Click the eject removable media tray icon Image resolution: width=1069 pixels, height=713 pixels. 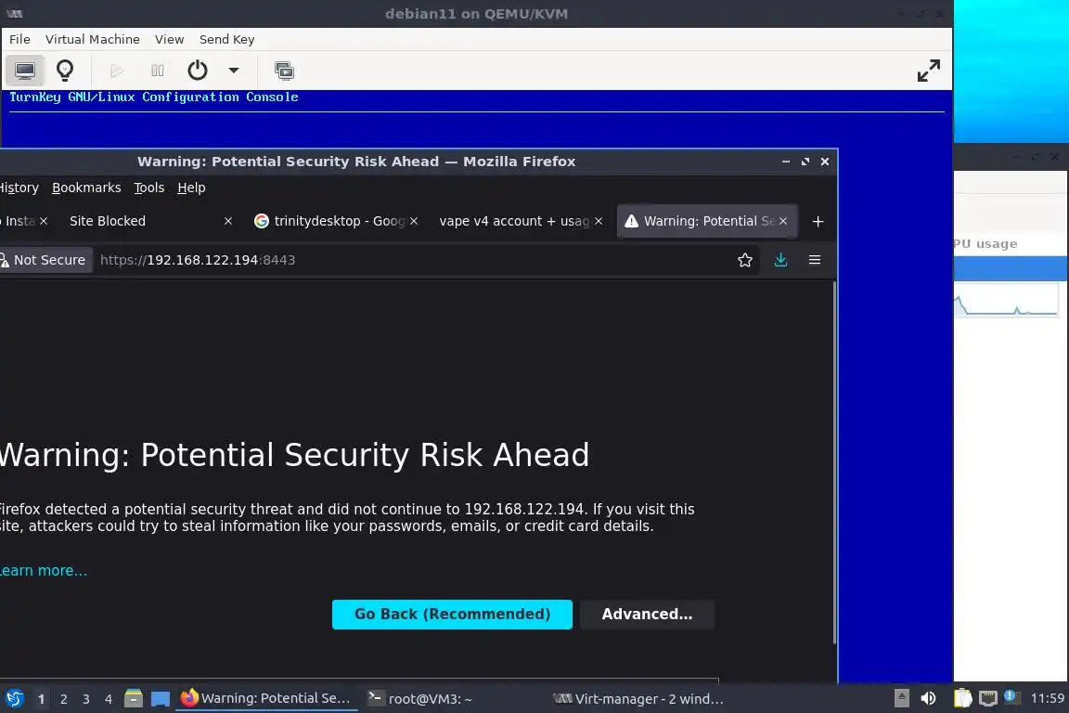click(x=902, y=698)
